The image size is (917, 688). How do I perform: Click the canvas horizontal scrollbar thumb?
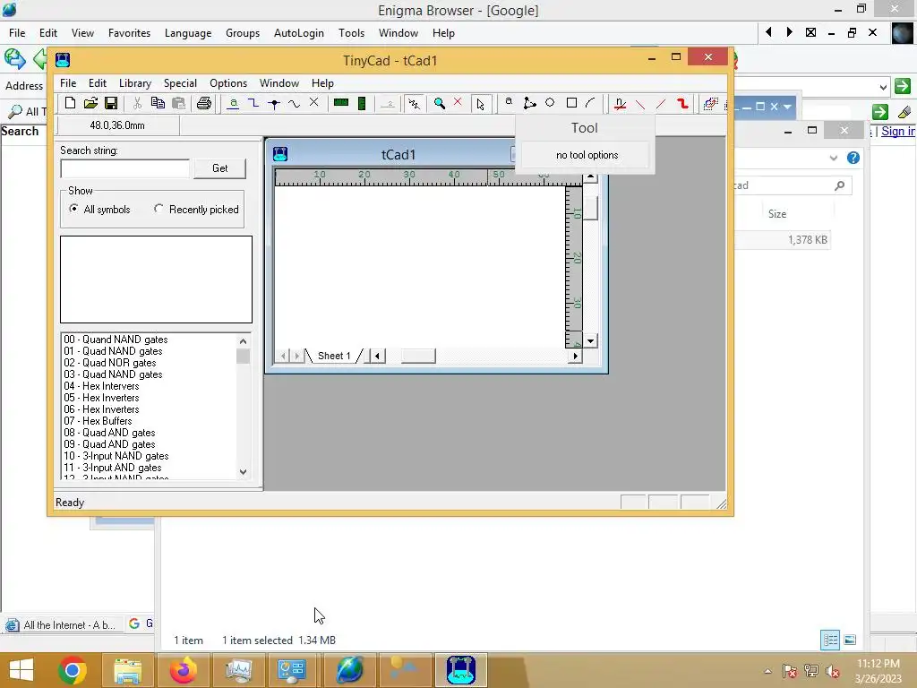point(418,356)
